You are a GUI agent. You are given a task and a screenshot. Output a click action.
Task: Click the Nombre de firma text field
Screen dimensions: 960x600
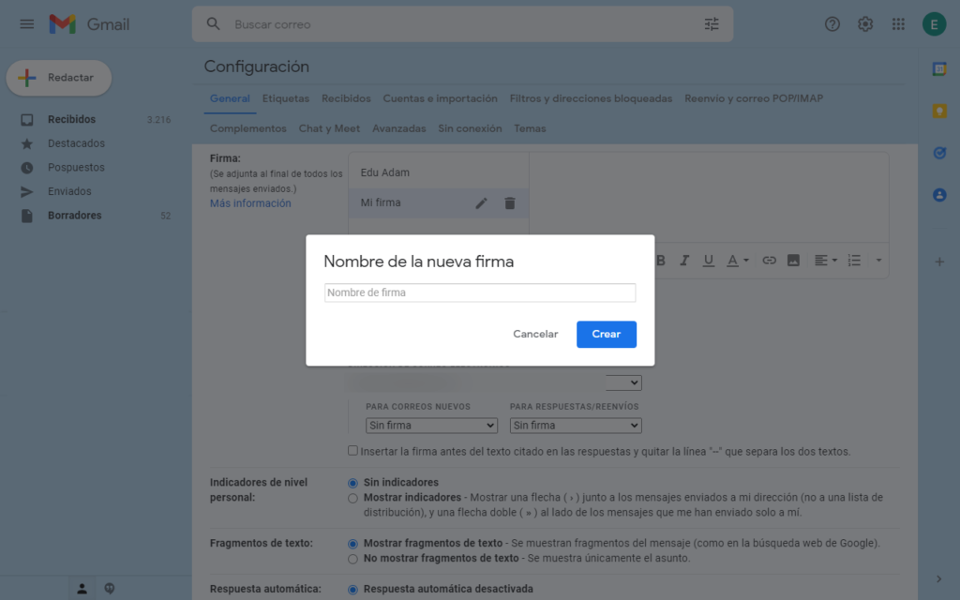(480, 292)
